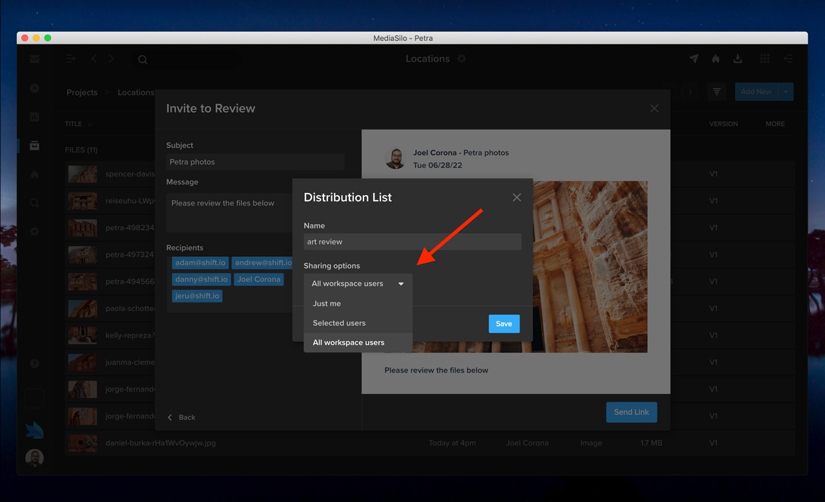Click the Back link in the dialog

pyautogui.click(x=181, y=417)
